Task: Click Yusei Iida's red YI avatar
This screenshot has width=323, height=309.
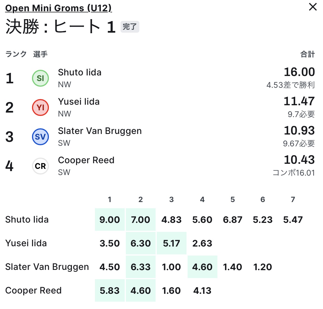Action: [40, 108]
